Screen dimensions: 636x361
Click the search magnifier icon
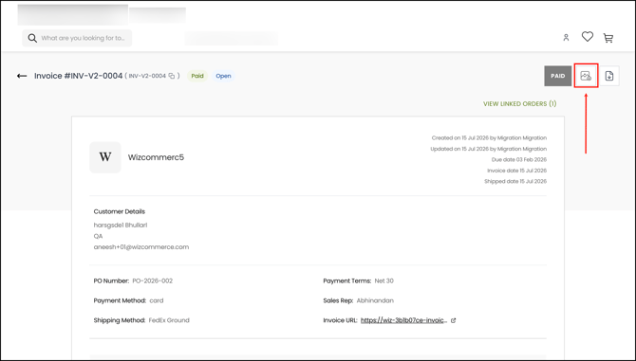click(x=32, y=38)
